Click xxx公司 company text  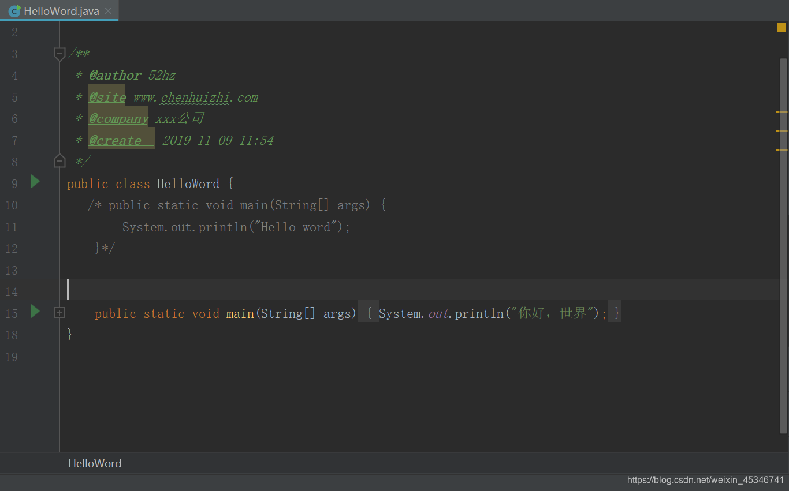point(180,119)
